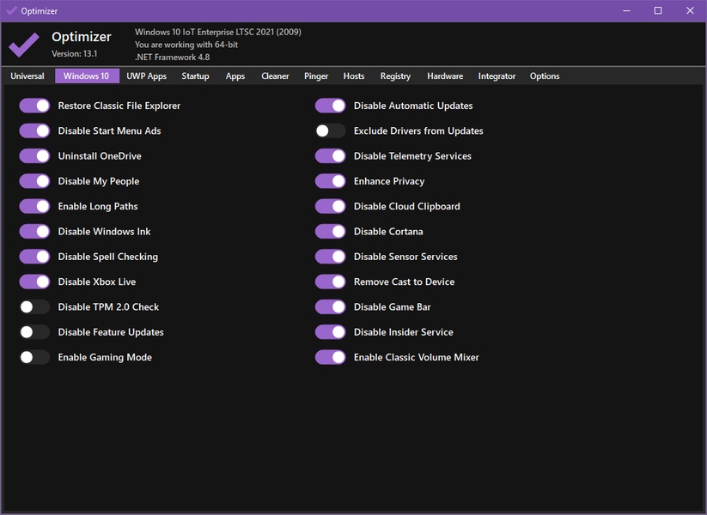Image resolution: width=707 pixels, height=515 pixels.
Task: Enable Exclude Drivers from Updates toggle
Action: click(x=331, y=131)
